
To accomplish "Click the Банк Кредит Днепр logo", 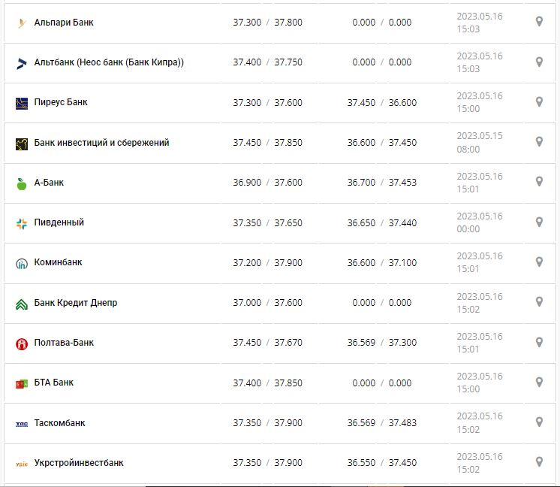I will pyautogui.click(x=21, y=304).
